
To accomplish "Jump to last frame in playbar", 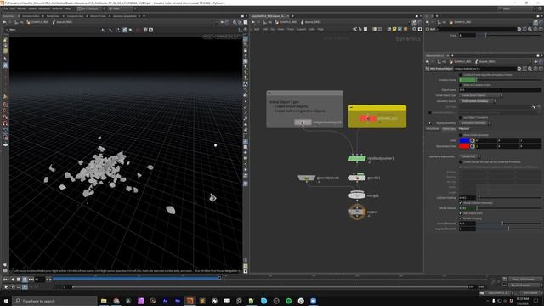I will tap(31, 280).
